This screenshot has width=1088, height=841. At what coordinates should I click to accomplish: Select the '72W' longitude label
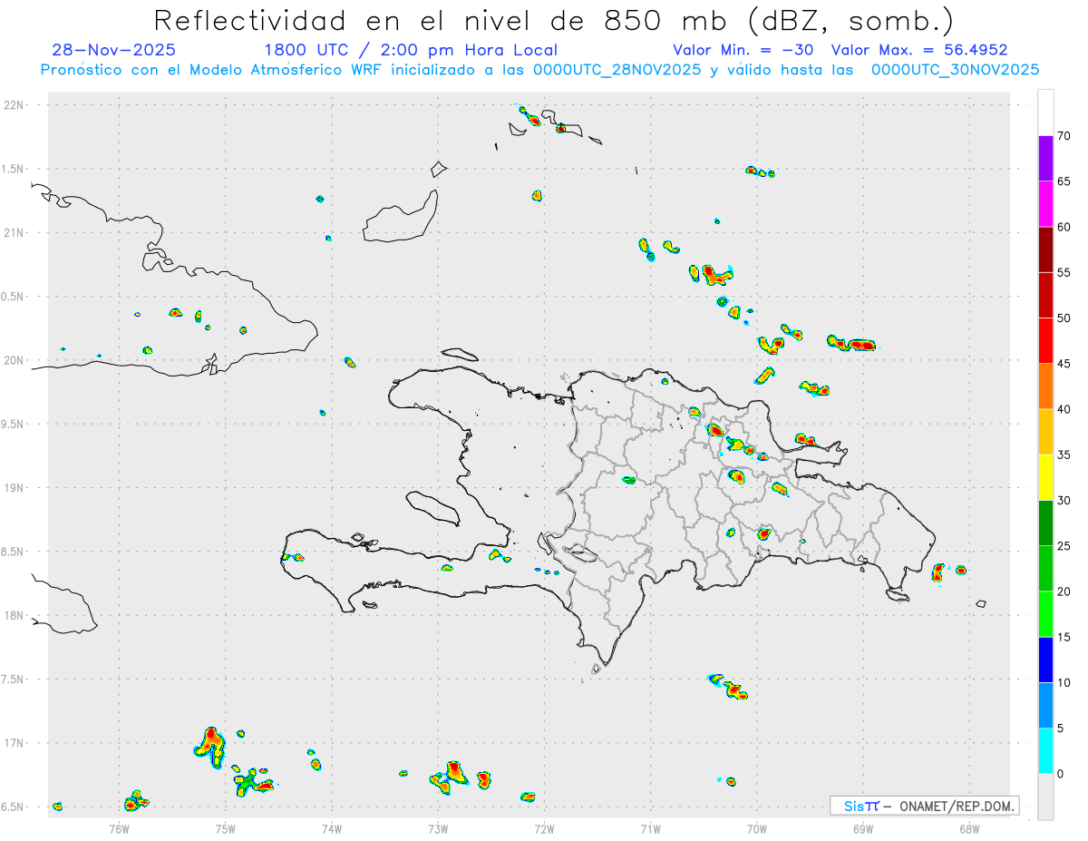(x=544, y=828)
